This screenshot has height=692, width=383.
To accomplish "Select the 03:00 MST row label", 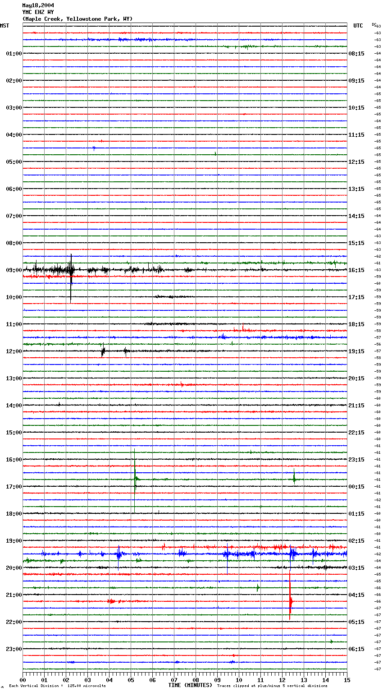I will [14, 108].
